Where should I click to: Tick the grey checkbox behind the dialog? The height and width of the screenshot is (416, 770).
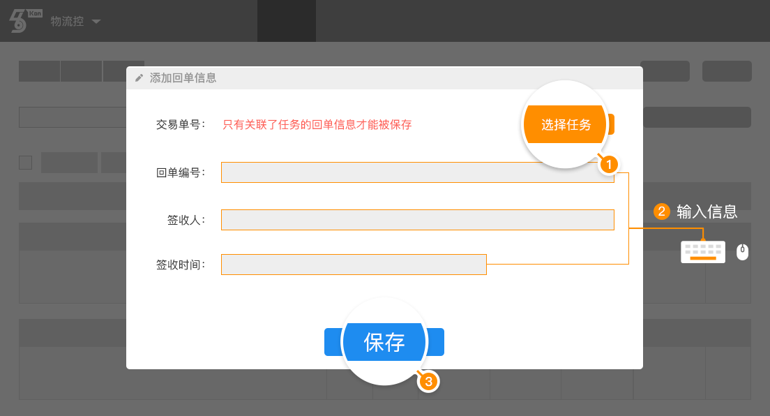point(26,163)
